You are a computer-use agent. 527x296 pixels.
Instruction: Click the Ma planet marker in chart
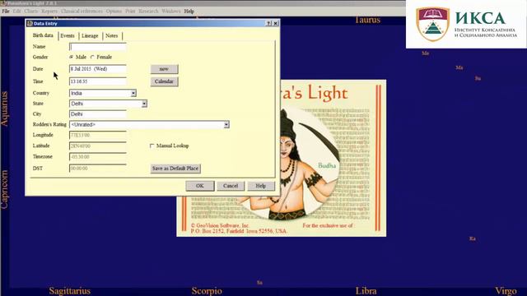coord(459,67)
